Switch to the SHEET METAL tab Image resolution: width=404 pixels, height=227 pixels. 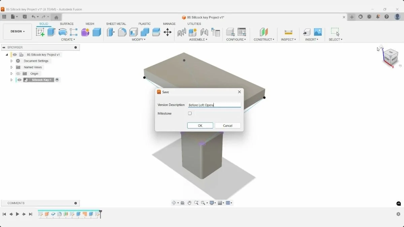(116, 24)
